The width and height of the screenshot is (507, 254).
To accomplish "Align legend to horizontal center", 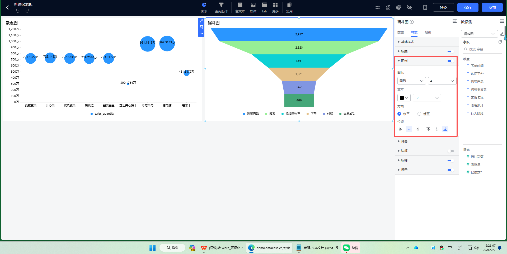I will tap(409, 129).
